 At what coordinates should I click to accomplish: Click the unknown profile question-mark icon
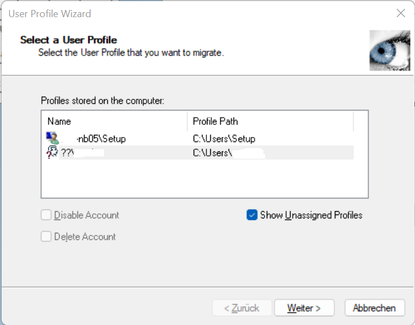pos(53,153)
